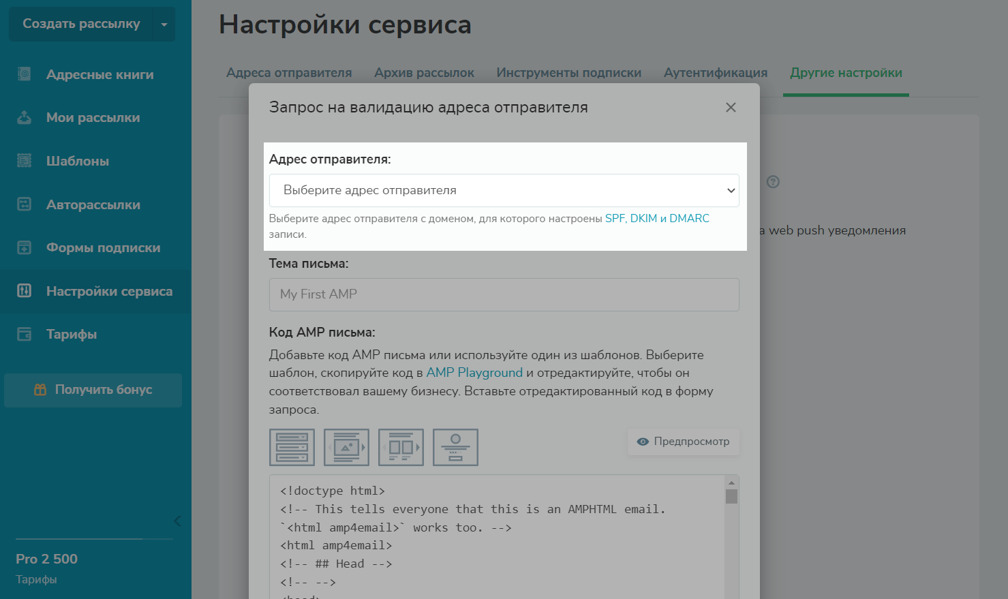Click the help question mark icon
Screen dimensions: 1008x599
(x=773, y=182)
